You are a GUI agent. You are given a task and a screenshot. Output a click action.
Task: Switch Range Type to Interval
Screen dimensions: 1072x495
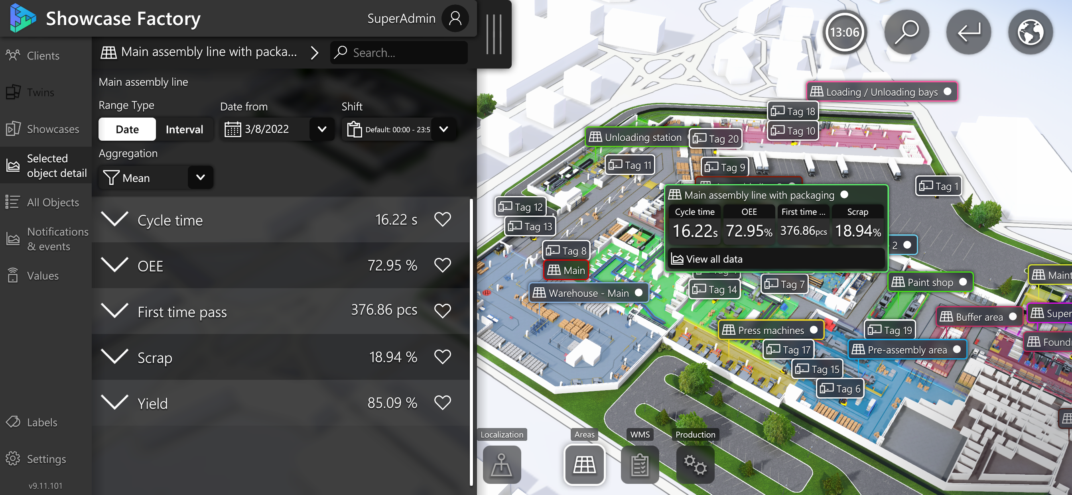(x=184, y=130)
